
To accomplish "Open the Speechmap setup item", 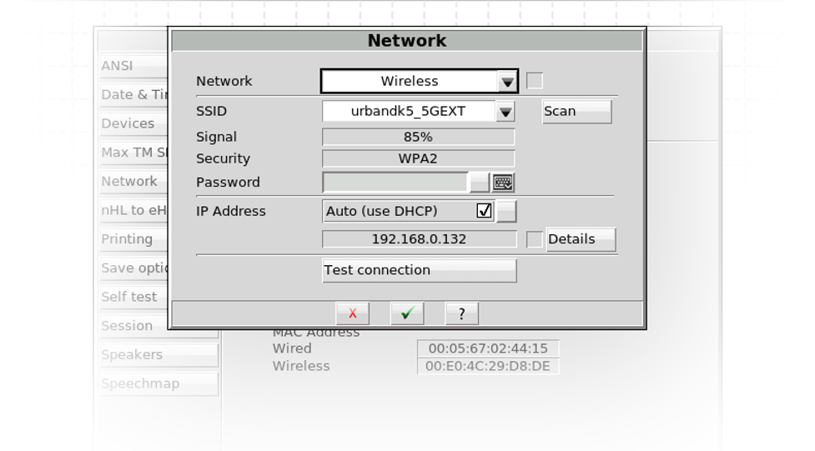I will click(x=158, y=383).
